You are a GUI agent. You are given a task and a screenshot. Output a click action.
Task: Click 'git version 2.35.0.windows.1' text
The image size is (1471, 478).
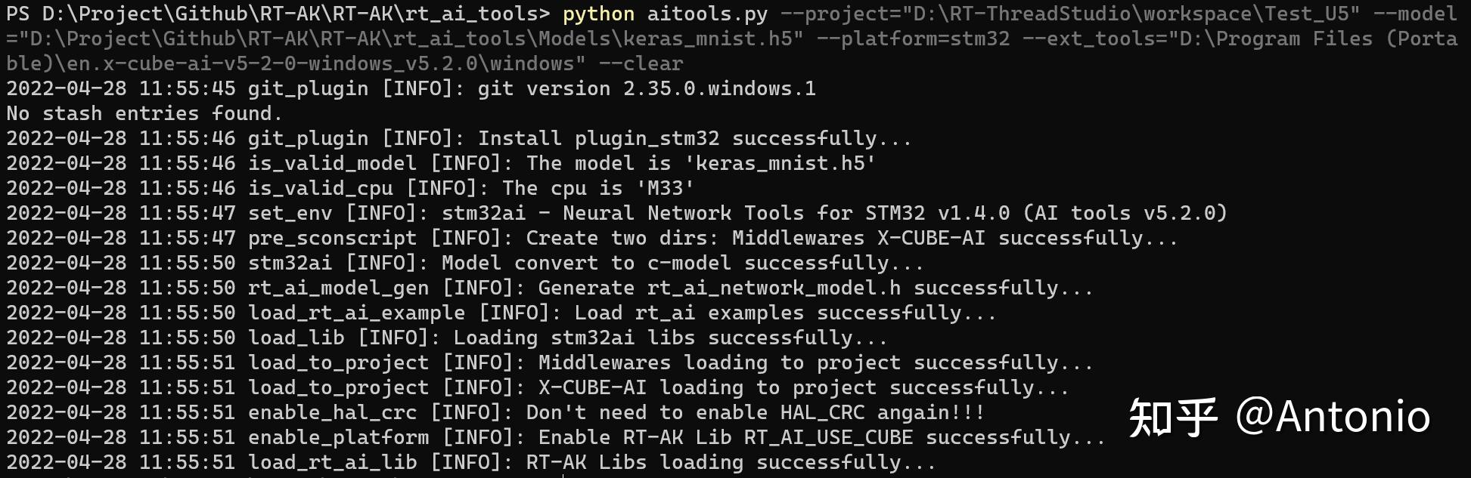point(647,88)
